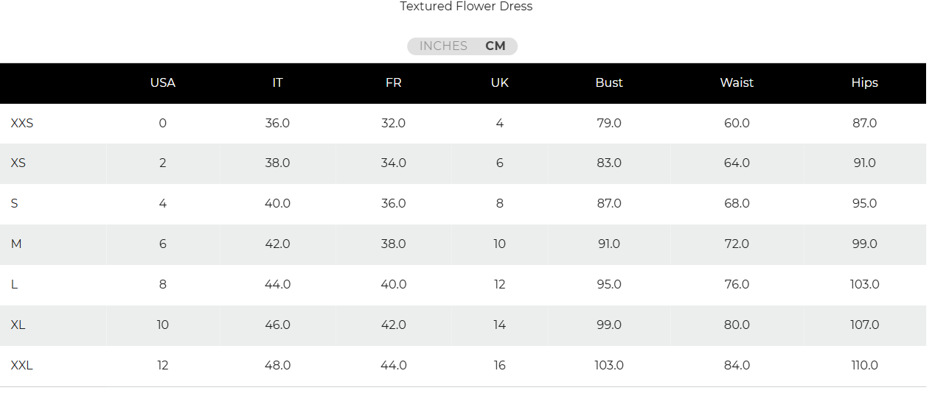Select the CM unit option
The width and height of the screenshot is (932, 393).
[x=495, y=46]
